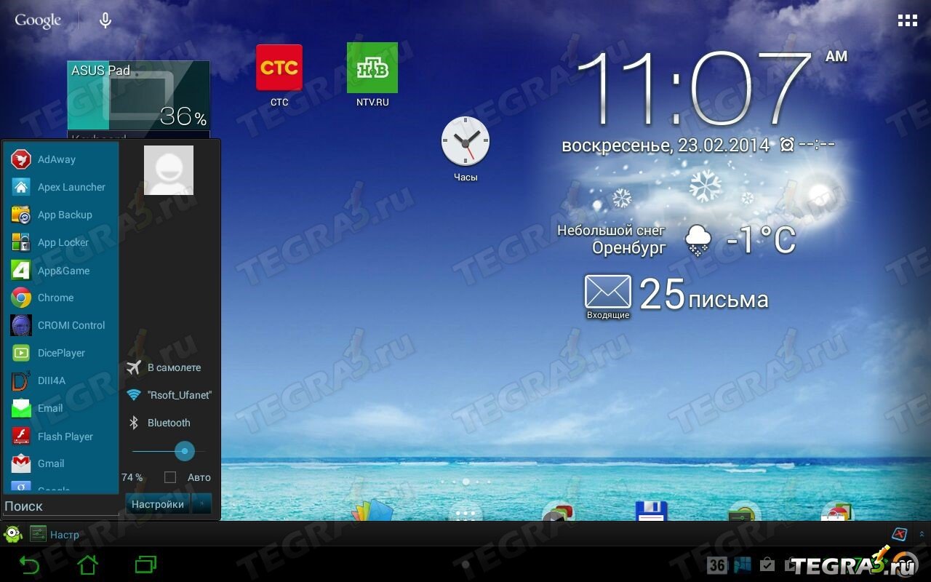Open the Часы clock app icon
Viewport: 931px width, 582px height.
[465, 141]
